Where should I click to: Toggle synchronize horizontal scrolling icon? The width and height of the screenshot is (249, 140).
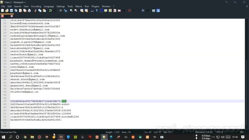click(86, 10)
